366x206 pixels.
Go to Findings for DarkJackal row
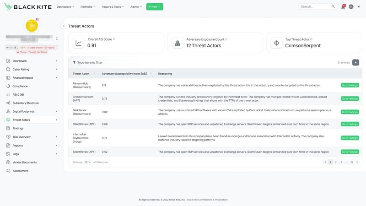tap(350, 112)
